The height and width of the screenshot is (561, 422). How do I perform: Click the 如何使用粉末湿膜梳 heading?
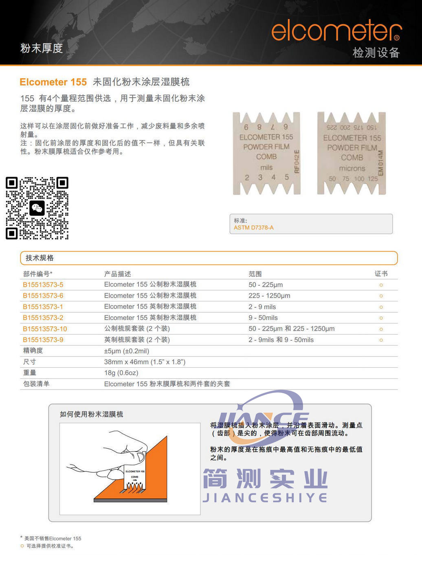(x=91, y=414)
